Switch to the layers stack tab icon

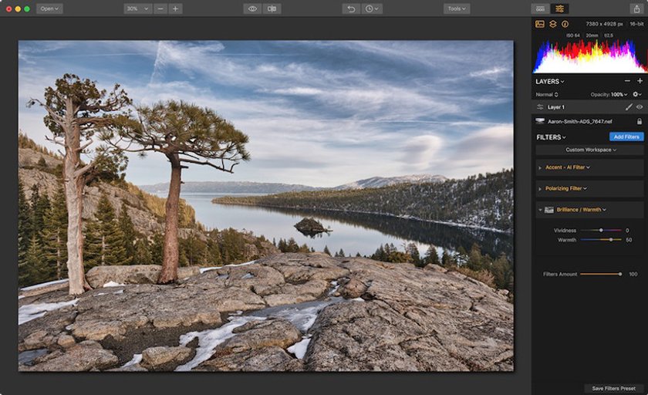tap(552, 24)
